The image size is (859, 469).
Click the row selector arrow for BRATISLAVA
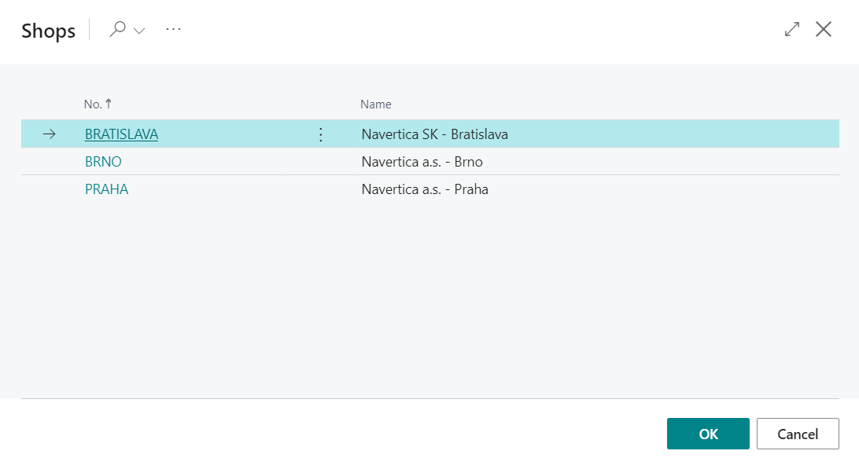tap(50, 134)
